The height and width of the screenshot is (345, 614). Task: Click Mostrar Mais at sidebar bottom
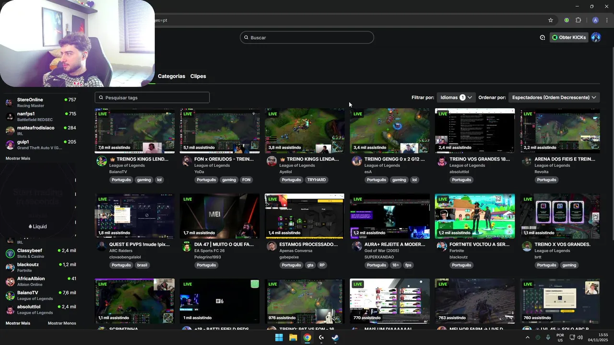click(x=18, y=323)
